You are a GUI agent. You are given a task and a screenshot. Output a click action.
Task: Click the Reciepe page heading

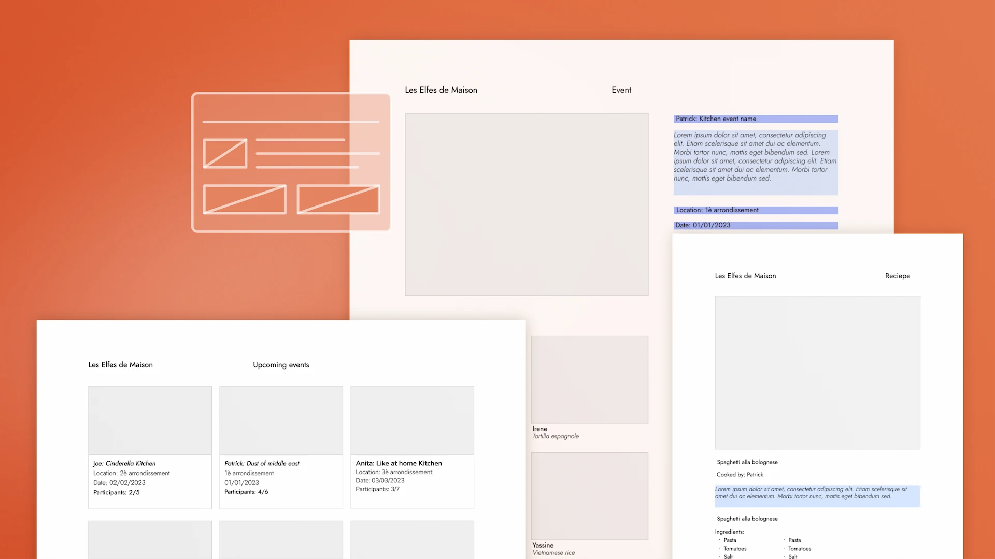[897, 276]
